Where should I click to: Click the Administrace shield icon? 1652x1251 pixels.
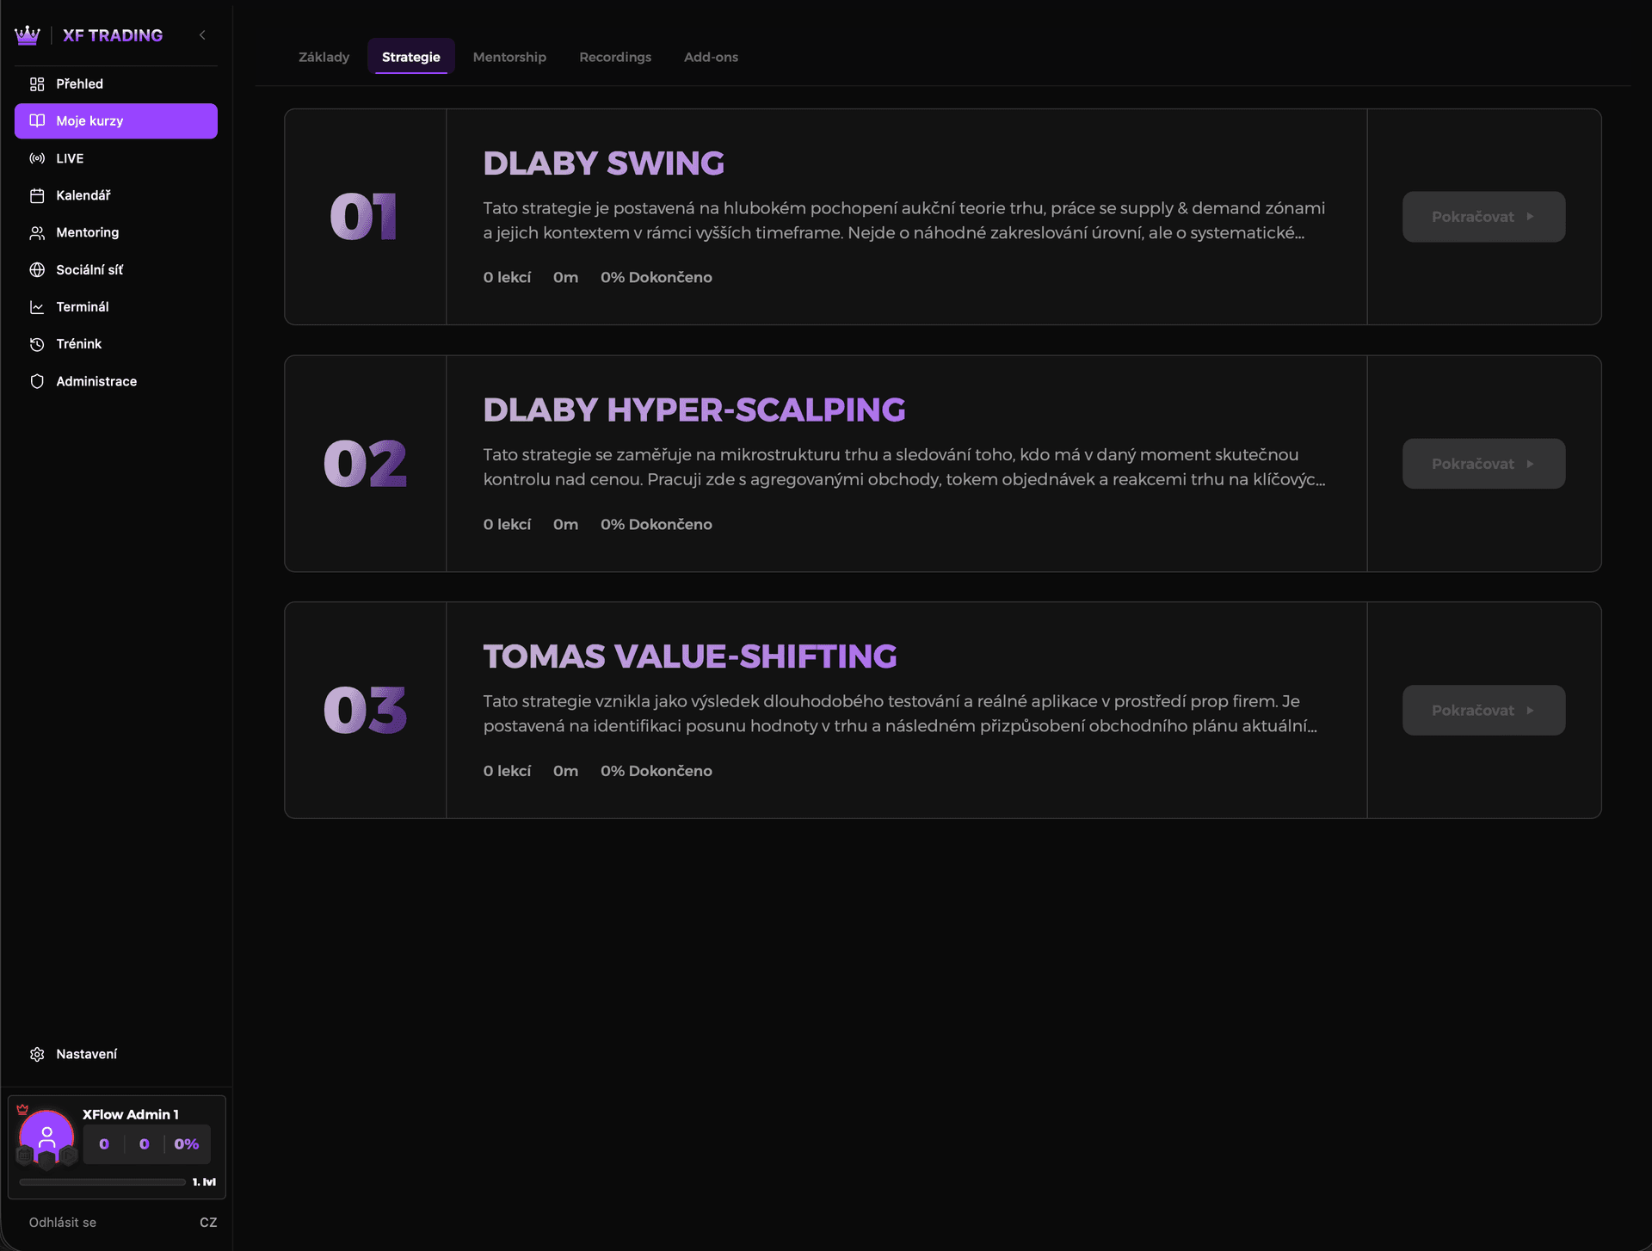[37, 381]
